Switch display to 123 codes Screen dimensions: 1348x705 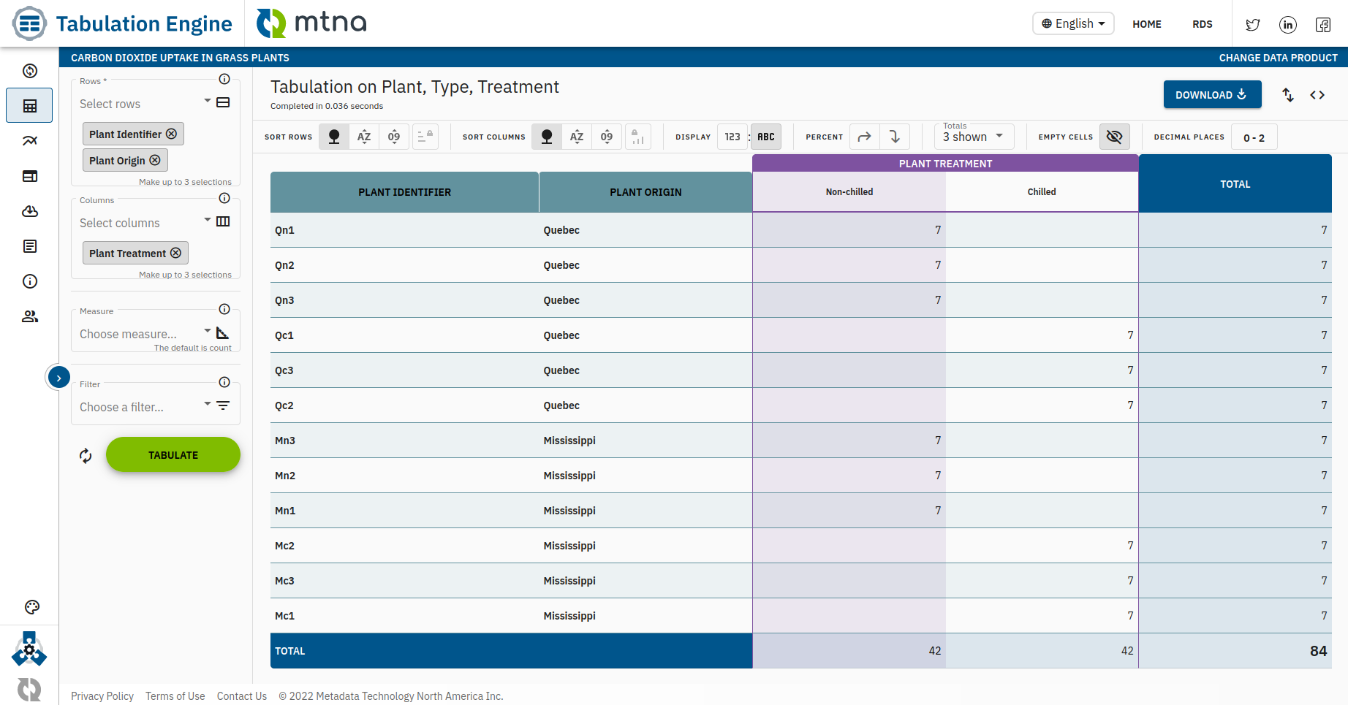click(732, 137)
